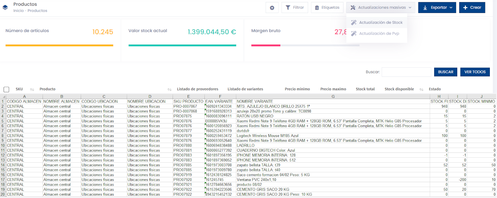The height and width of the screenshot is (198, 497).
Task: Click cell PRO-0007868
Action: [188, 111]
